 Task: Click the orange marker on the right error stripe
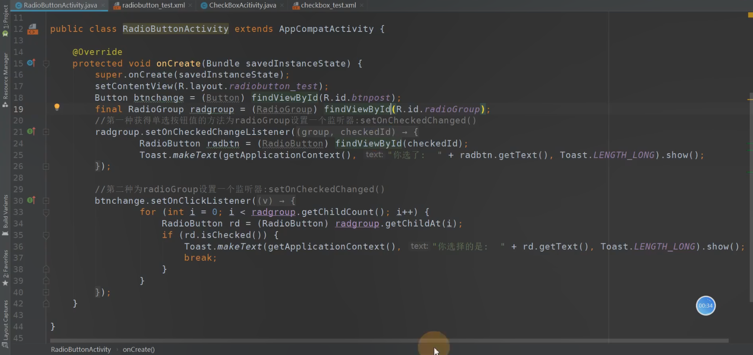click(750, 99)
